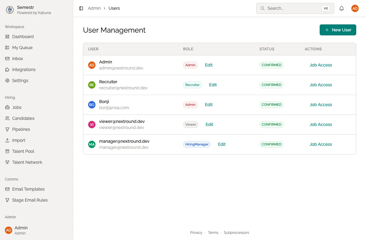The width and height of the screenshot is (366, 240).
Task: Navigate to the Admin breadcrumb
Action: (94, 8)
